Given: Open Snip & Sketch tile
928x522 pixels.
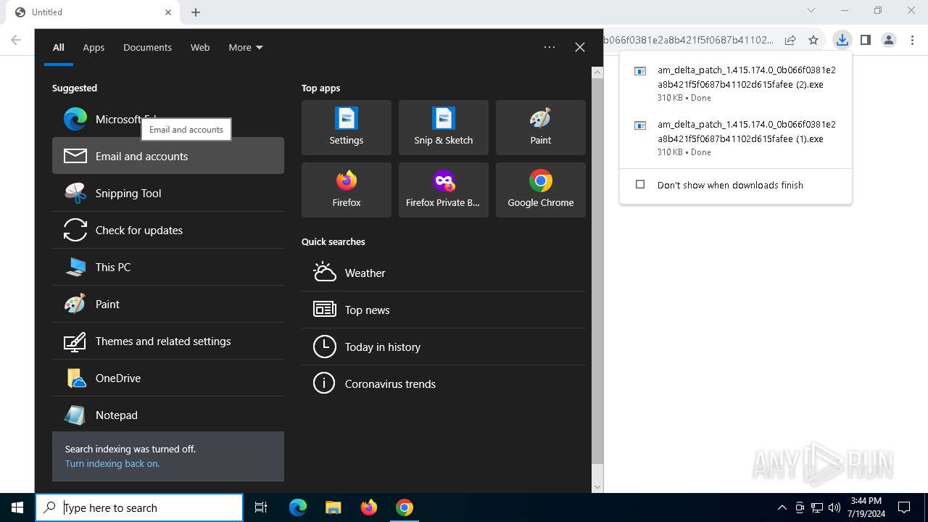Looking at the screenshot, I should coord(444,128).
